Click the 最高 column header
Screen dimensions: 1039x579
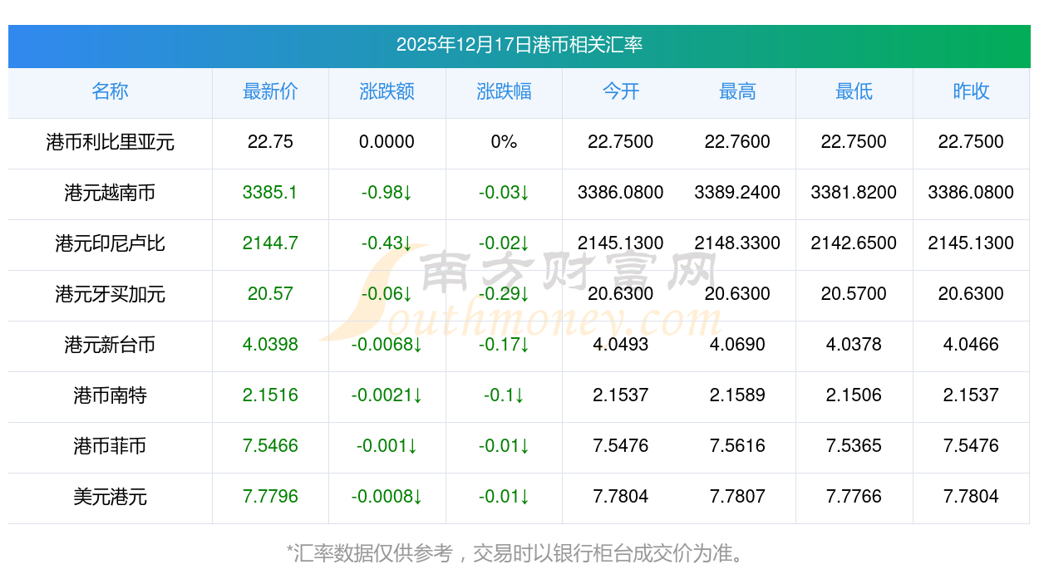click(737, 91)
